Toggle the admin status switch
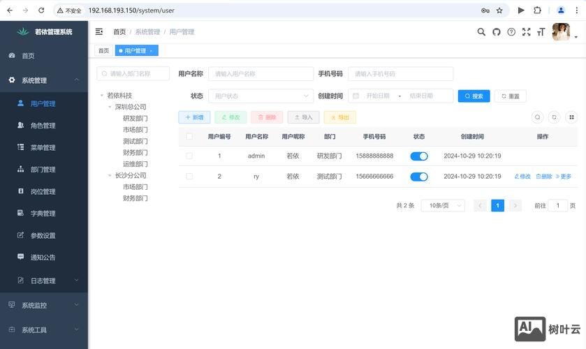The image size is (586, 349). point(419,156)
